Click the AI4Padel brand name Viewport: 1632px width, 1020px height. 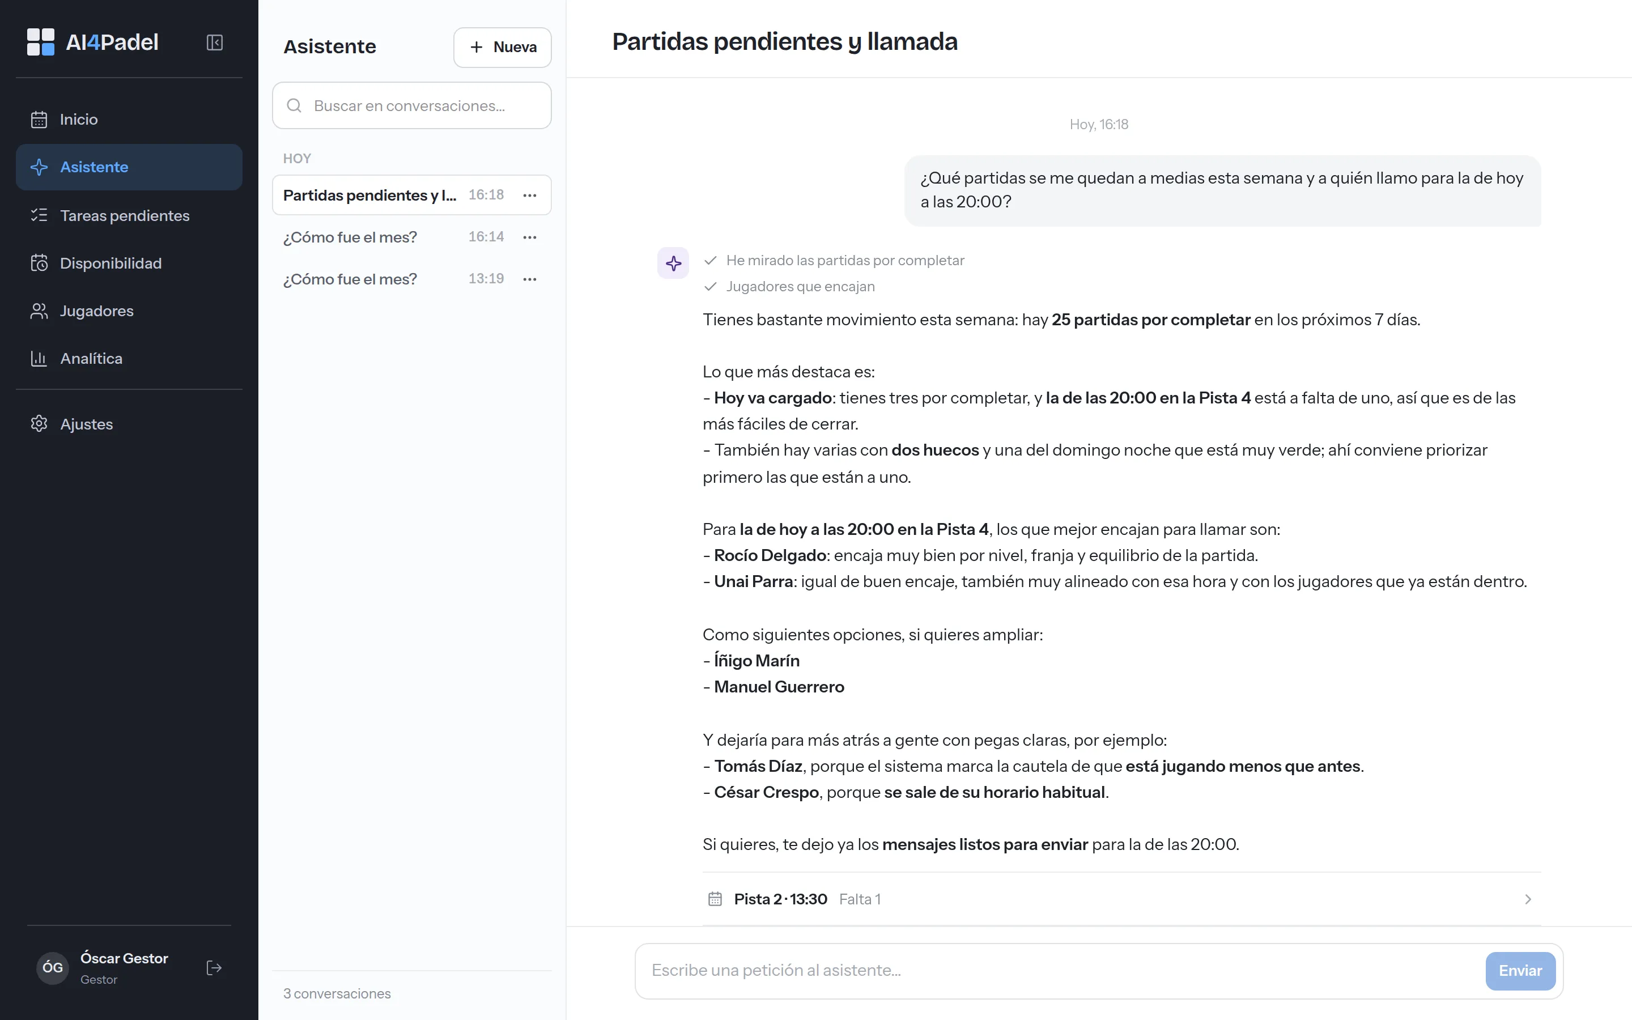point(112,42)
